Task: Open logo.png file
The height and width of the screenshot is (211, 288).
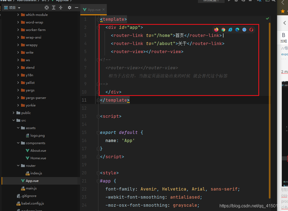Action: point(37,135)
